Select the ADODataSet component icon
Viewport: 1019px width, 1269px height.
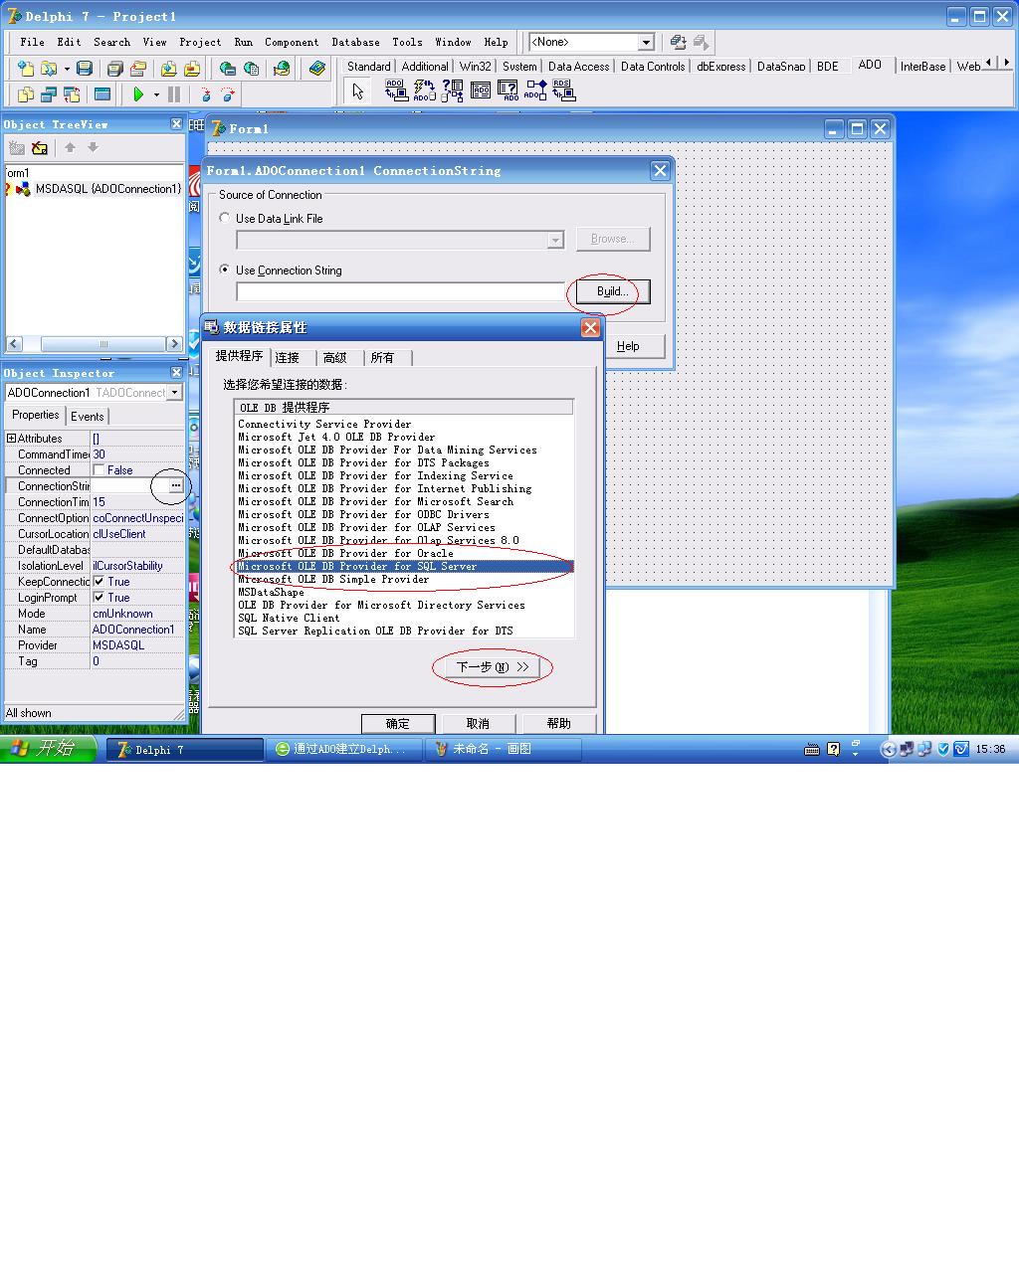(452, 91)
